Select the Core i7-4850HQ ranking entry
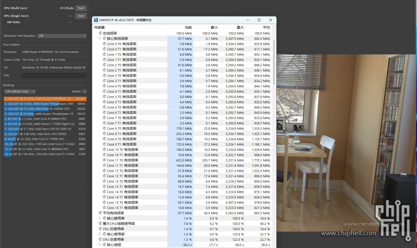Image resolution: width=417 pixels, height=248 pixels. 45,149
